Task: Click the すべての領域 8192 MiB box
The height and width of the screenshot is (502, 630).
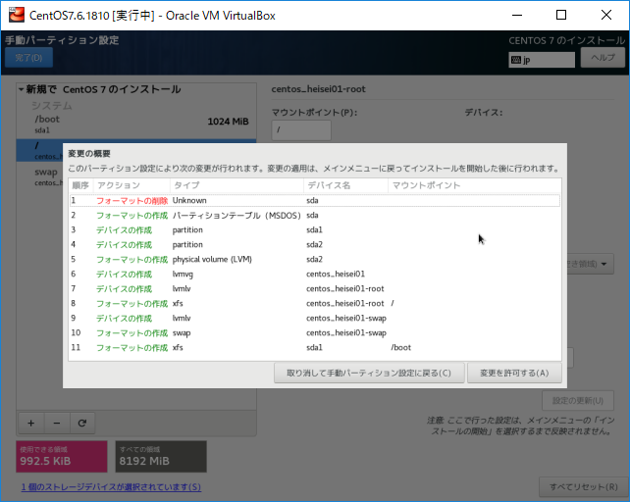Action: [161, 457]
